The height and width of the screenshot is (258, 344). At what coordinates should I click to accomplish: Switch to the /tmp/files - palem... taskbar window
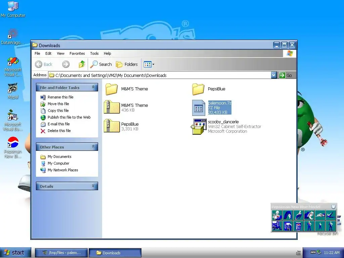[61, 253]
